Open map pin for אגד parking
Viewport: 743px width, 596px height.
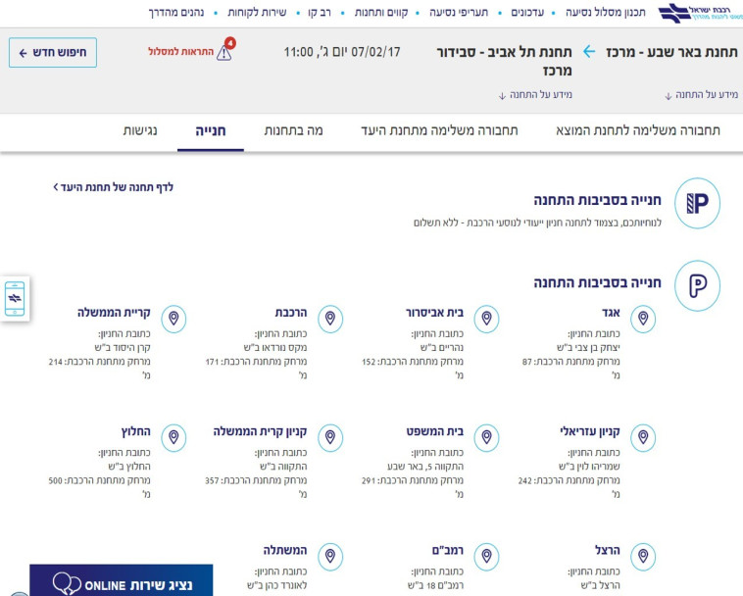coord(643,319)
